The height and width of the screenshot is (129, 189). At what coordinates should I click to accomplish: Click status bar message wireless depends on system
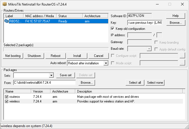pos(27,126)
